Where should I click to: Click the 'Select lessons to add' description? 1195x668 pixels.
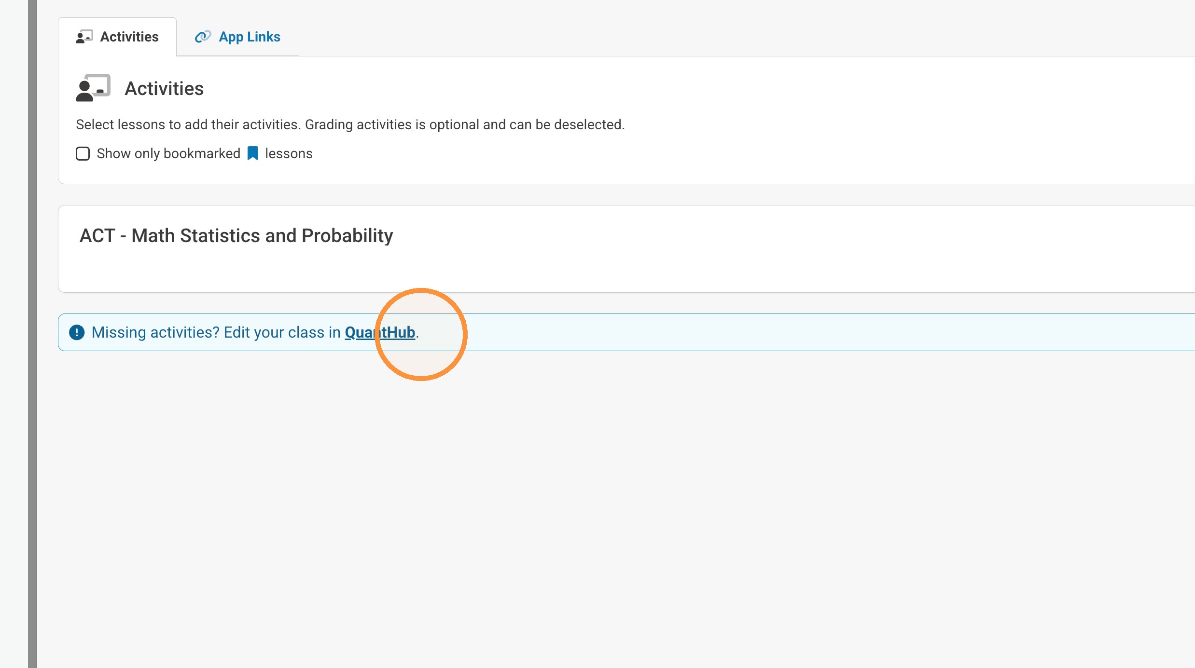[188, 124]
